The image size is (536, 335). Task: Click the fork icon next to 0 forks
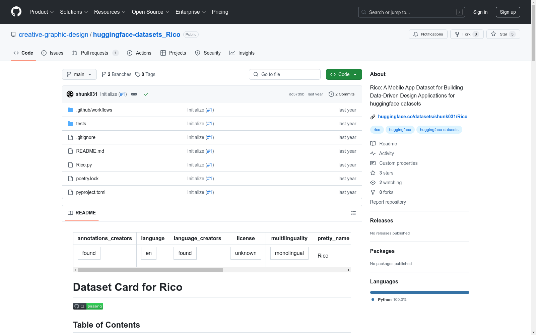pos(373,192)
